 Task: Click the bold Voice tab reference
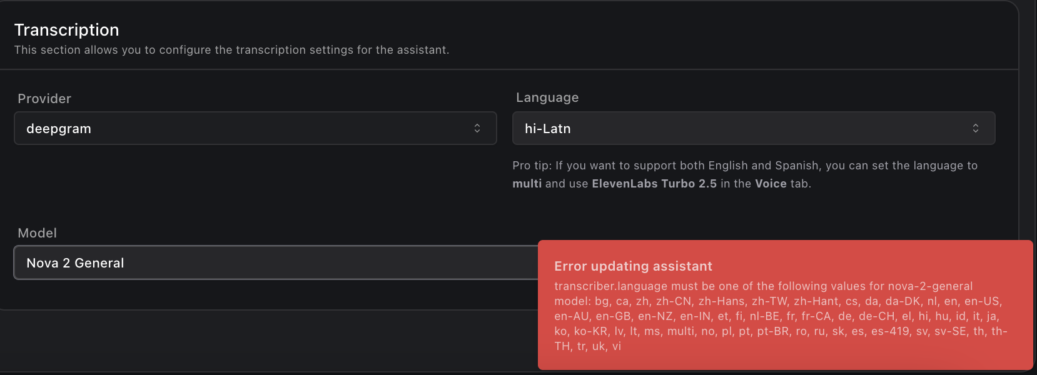click(x=771, y=184)
